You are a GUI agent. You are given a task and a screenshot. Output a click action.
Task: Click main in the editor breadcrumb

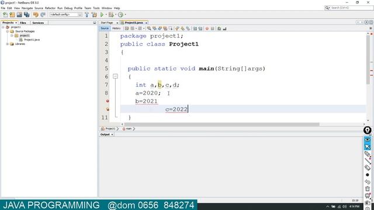coord(129,128)
